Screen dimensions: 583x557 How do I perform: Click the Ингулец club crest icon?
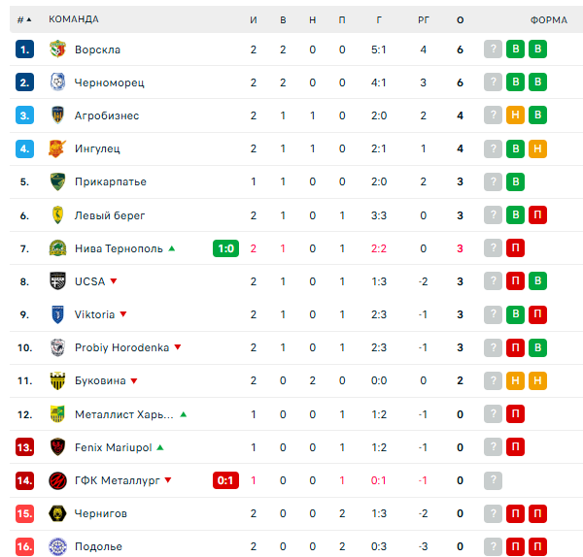coord(56,148)
